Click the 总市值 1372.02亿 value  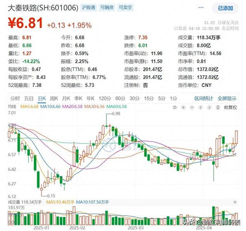208,69
